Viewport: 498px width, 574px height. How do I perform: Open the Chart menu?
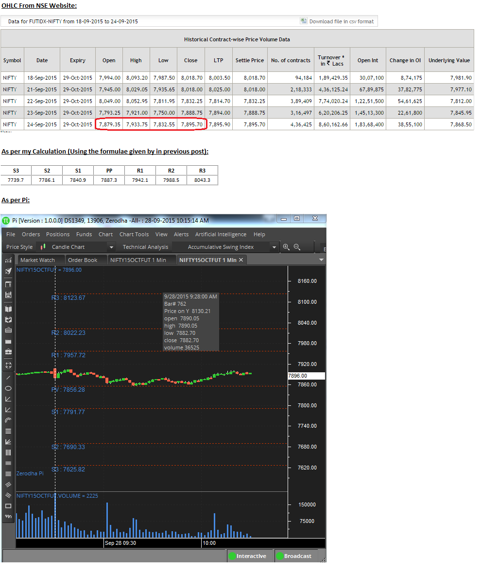(x=106, y=234)
